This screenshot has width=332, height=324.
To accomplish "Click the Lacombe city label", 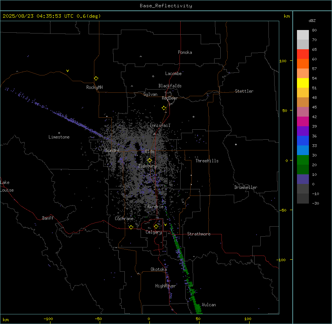I will pos(173,73).
